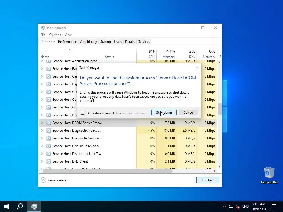Switch to the App history tab
This screenshot has width=283, height=212.
[88, 41]
